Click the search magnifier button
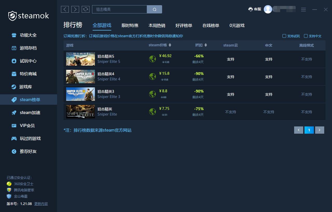The image size is (332, 212). point(155,9)
